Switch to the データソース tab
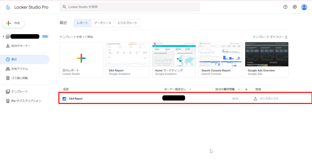The height and width of the screenshot is (163, 312). click(x=103, y=23)
